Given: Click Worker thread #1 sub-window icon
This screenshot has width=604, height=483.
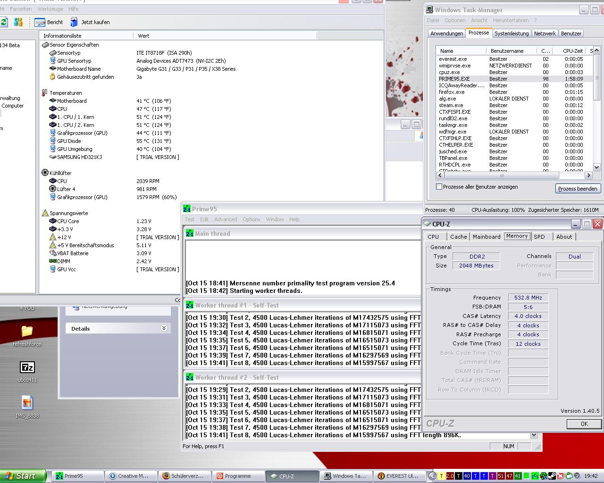Looking at the screenshot, I should point(190,305).
